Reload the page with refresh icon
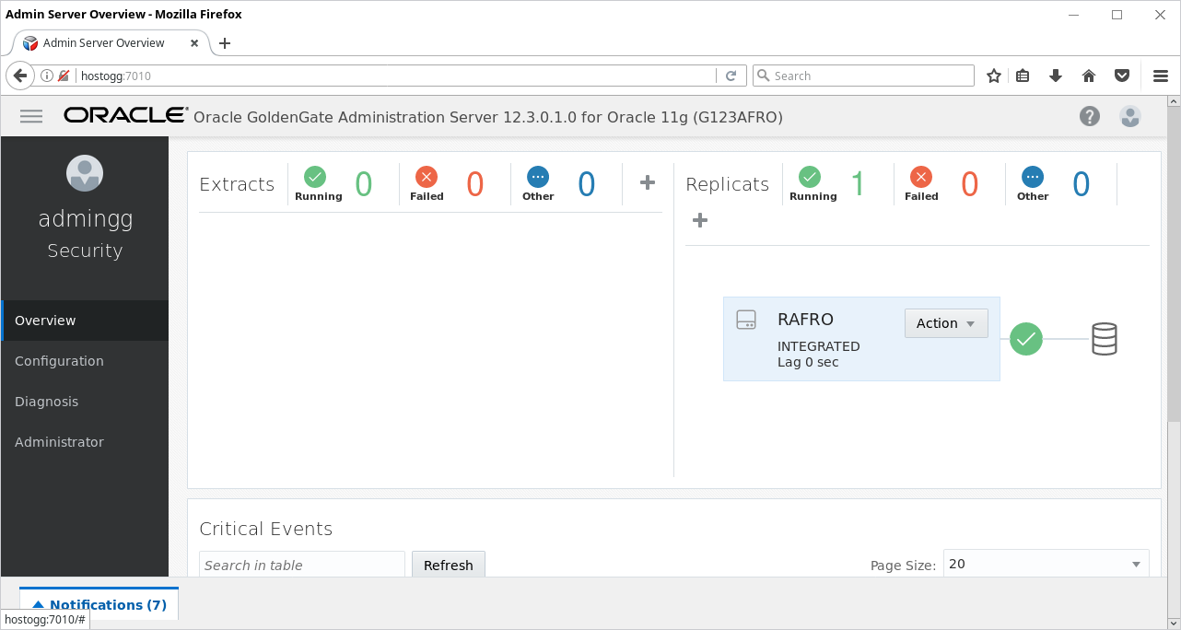This screenshot has height=630, width=1181. pyautogui.click(x=731, y=76)
